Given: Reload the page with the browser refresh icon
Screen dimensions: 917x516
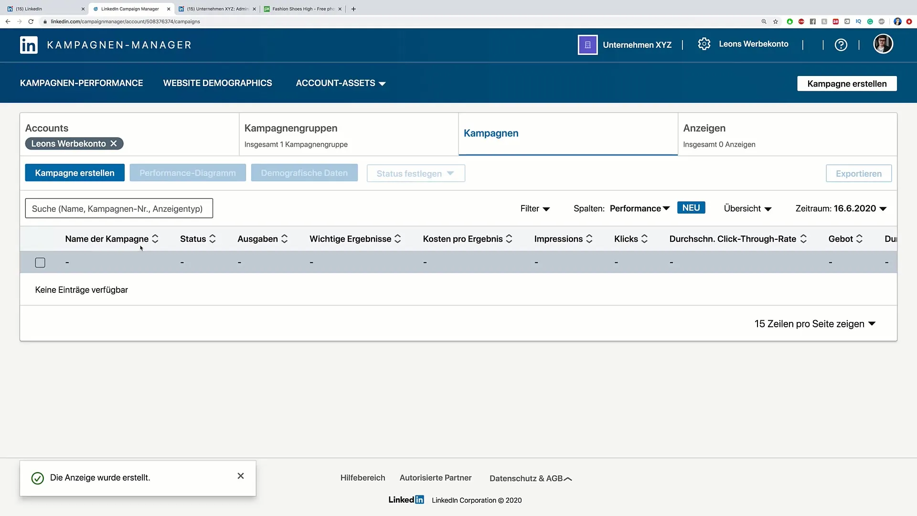Looking at the screenshot, I should click(x=31, y=21).
